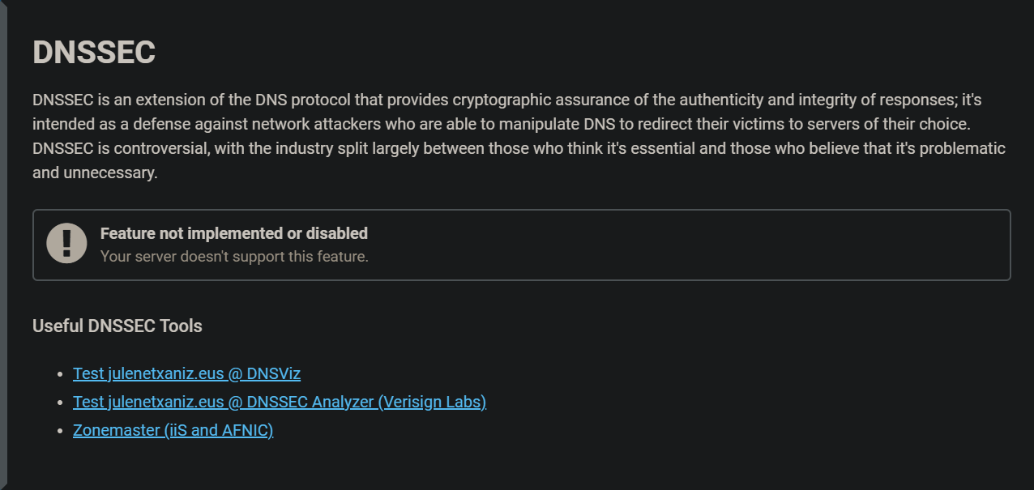Select the DNSSEC page heading

click(x=95, y=52)
